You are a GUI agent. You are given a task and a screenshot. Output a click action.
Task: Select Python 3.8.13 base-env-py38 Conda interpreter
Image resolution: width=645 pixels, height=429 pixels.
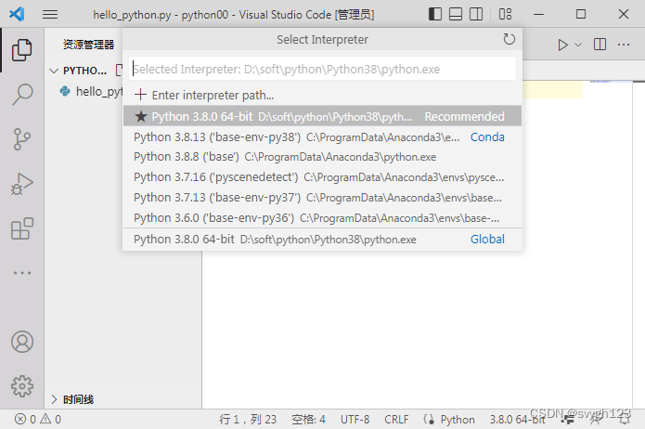(323, 136)
